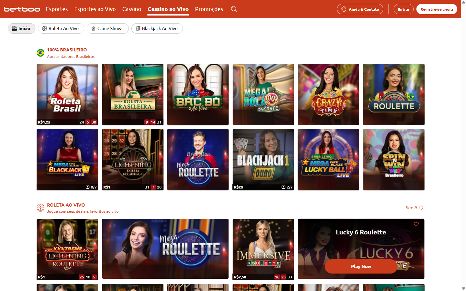Click the Brazil flag icon
The width and height of the screenshot is (466, 291).
[x=40, y=53]
